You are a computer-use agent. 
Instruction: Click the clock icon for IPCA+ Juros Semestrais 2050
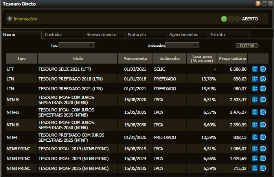tap(263, 125)
